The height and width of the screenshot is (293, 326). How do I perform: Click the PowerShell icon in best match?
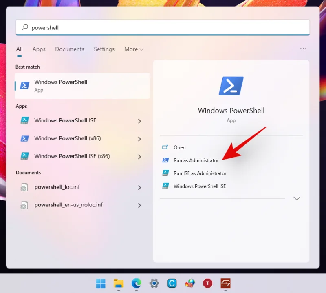click(x=24, y=86)
